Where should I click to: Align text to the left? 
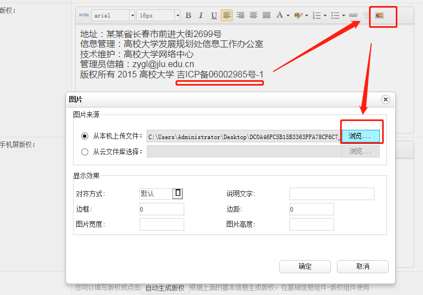pyautogui.click(x=227, y=15)
